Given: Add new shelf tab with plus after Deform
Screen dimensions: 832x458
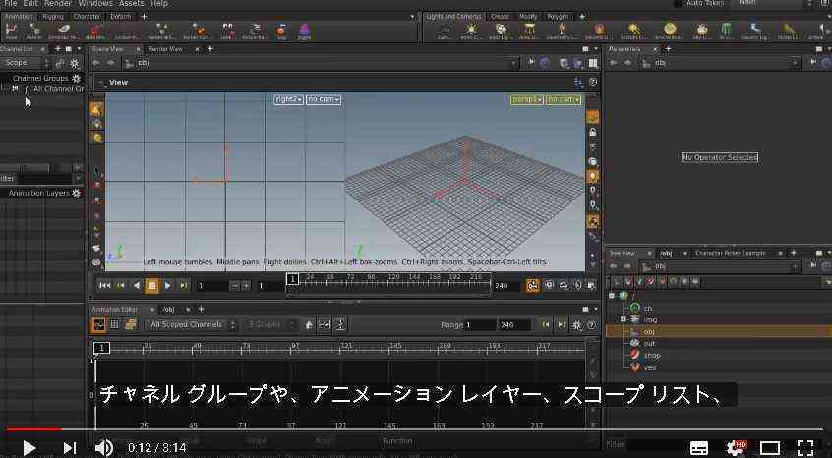Looking at the screenshot, I should 144,17.
